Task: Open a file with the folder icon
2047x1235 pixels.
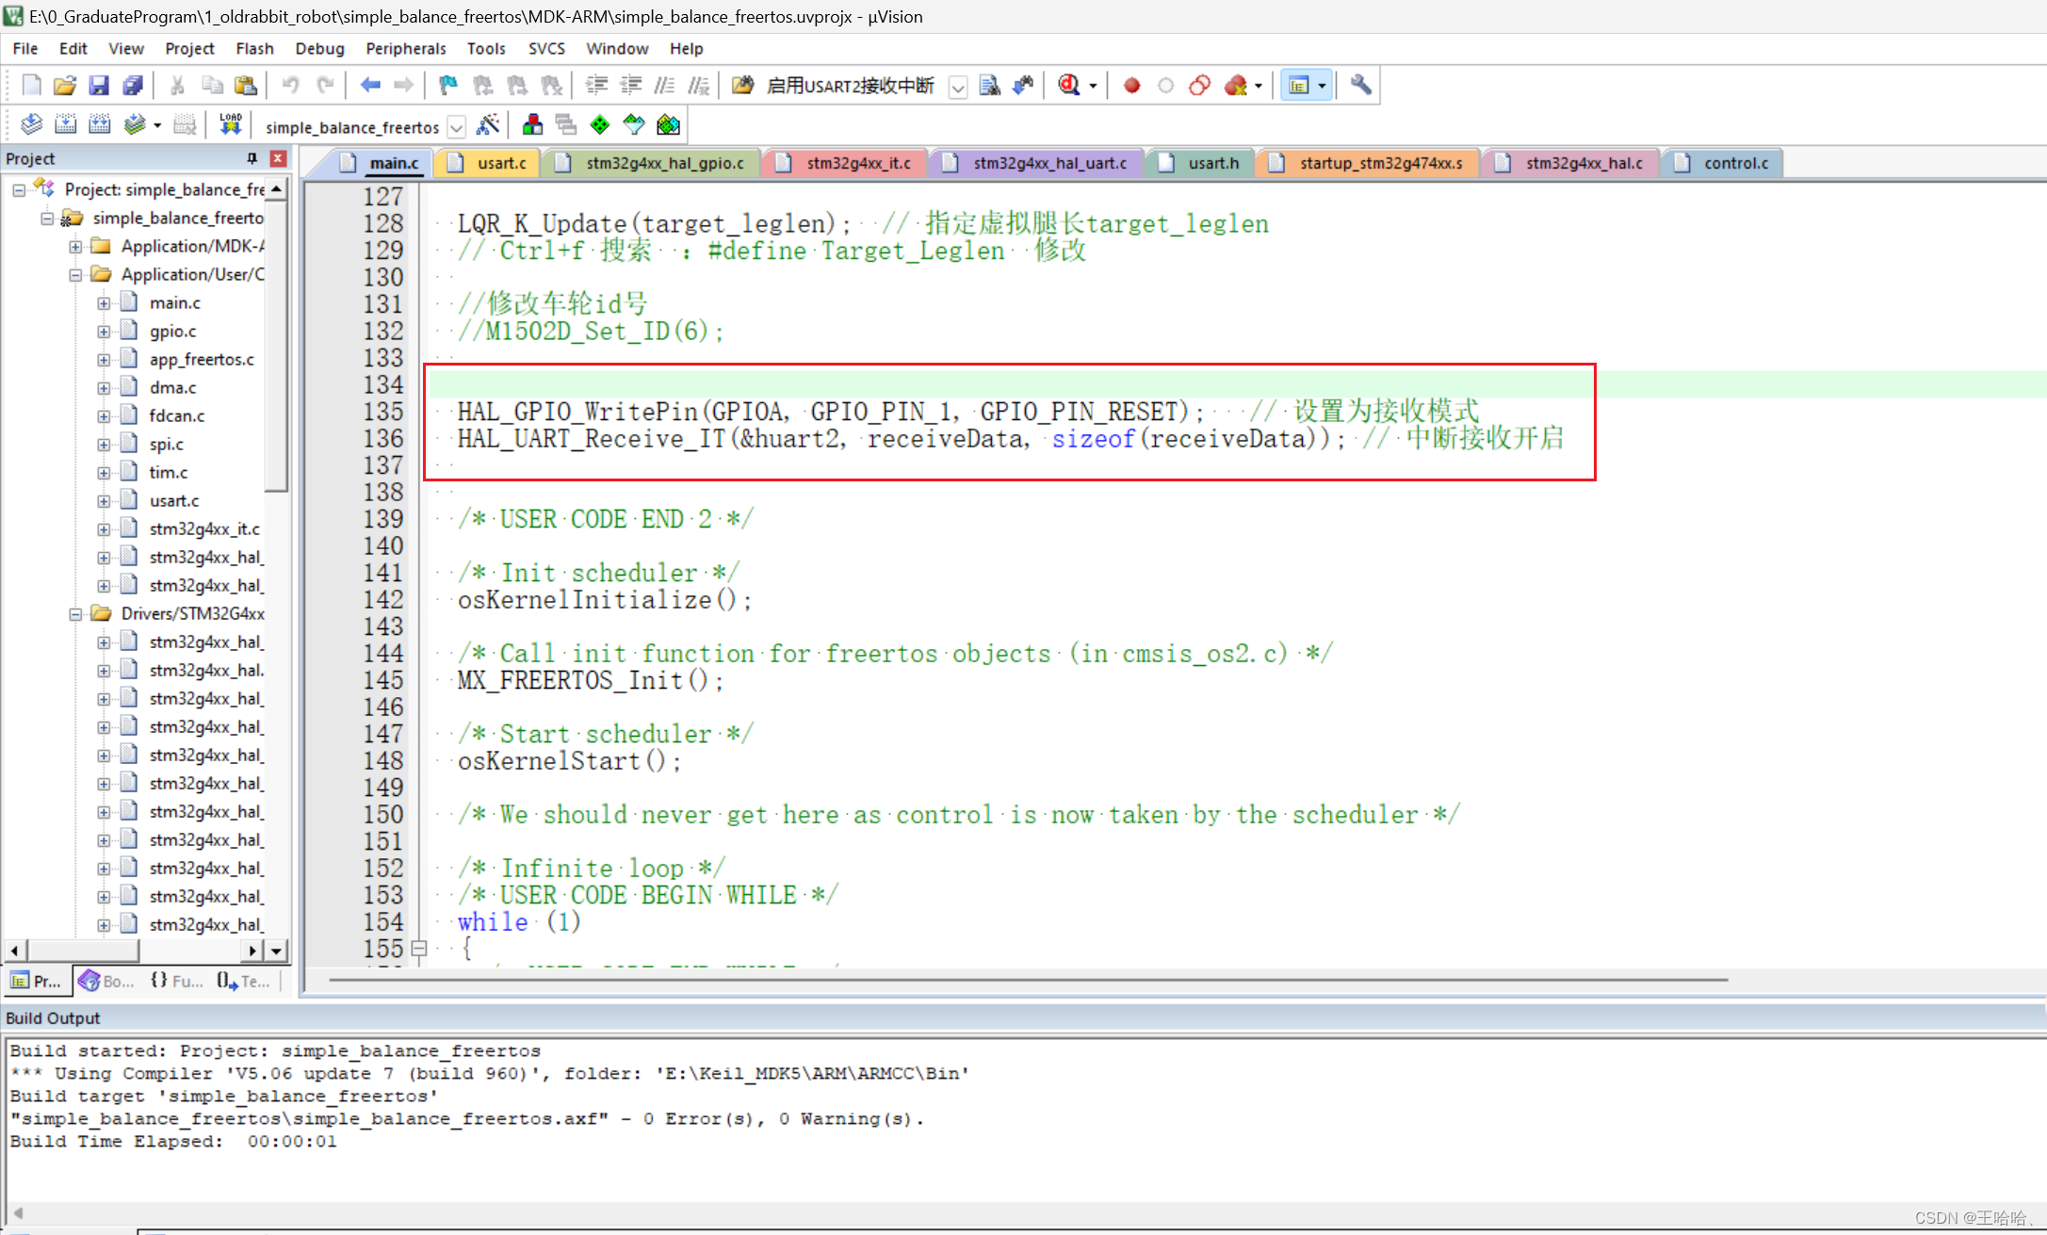Action: coord(64,86)
